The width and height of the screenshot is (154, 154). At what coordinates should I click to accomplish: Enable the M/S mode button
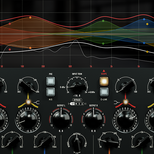click(x=51, y=92)
